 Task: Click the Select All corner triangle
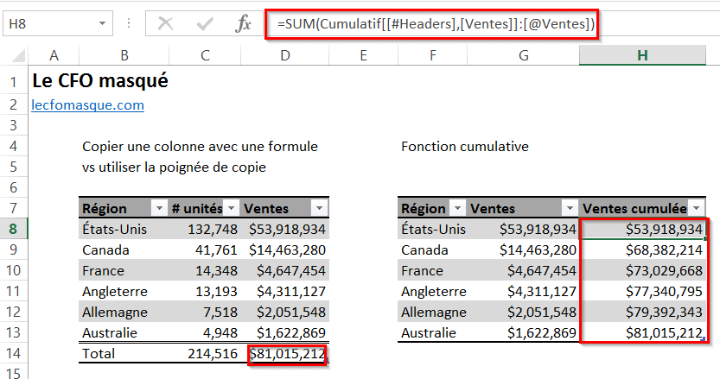[x=16, y=56]
